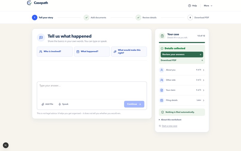Click the Add documents checkmark circle
Image resolution: width=241 pixels, height=151 pixels.
(86, 18)
